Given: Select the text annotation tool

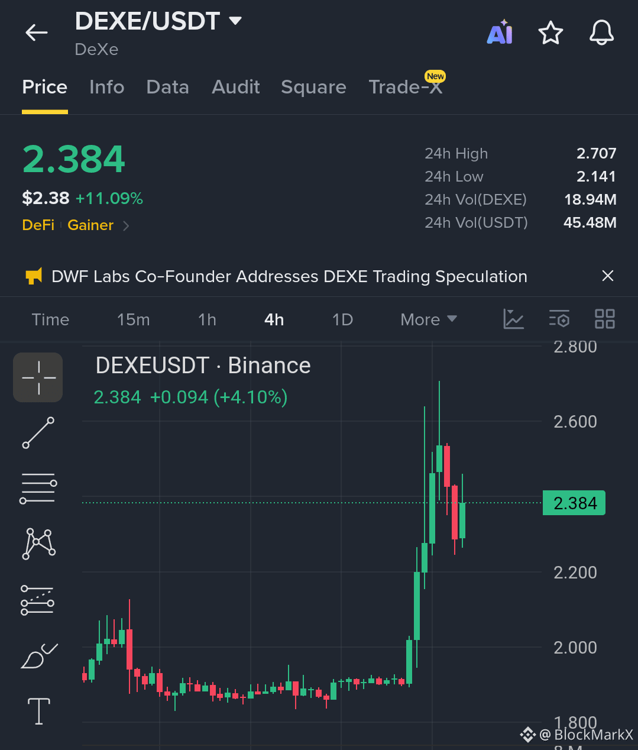Looking at the screenshot, I should (39, 710).
